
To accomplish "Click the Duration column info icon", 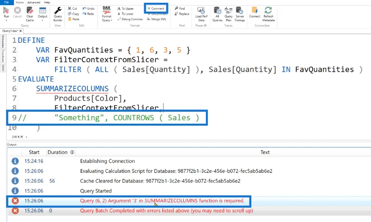I will [72, 152].
